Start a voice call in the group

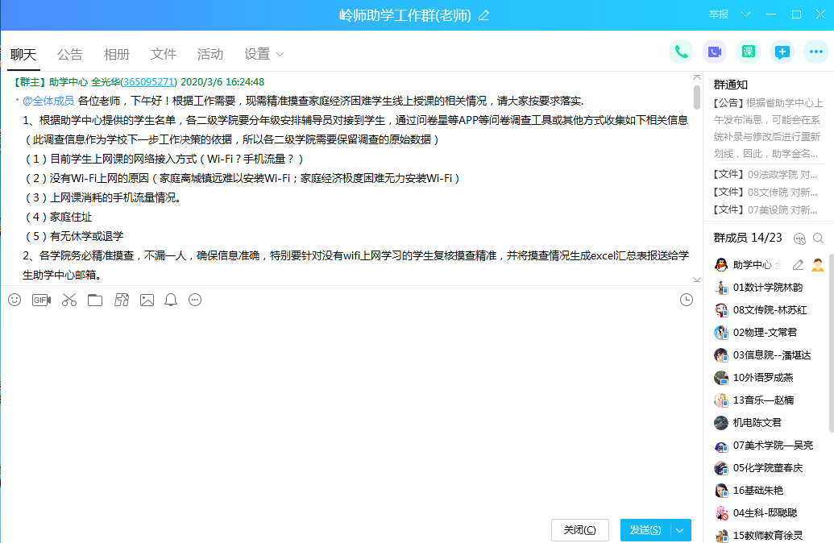click(x=681, y=52)
